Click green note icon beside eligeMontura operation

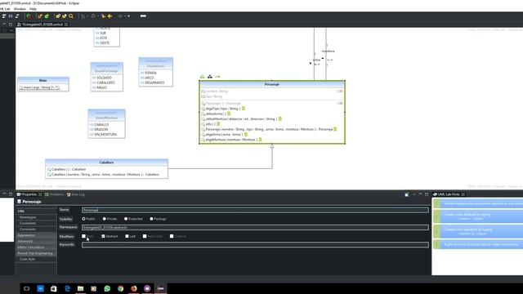click(x=260, y=140)
